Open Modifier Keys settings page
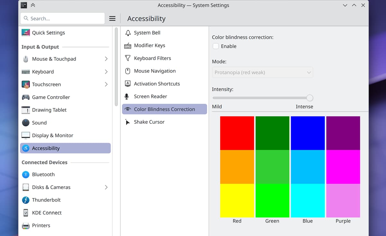The height and width of the screenshot is (236, 386). [x=149, y=45]
